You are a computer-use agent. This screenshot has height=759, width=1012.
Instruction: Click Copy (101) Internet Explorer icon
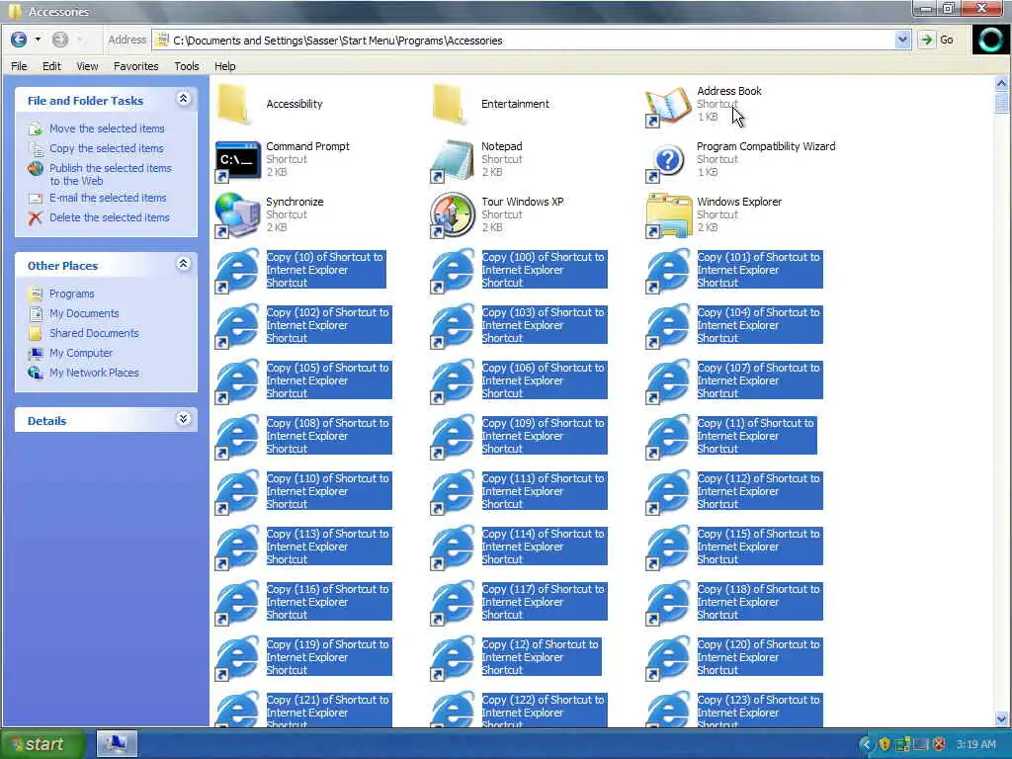point(668,272)
